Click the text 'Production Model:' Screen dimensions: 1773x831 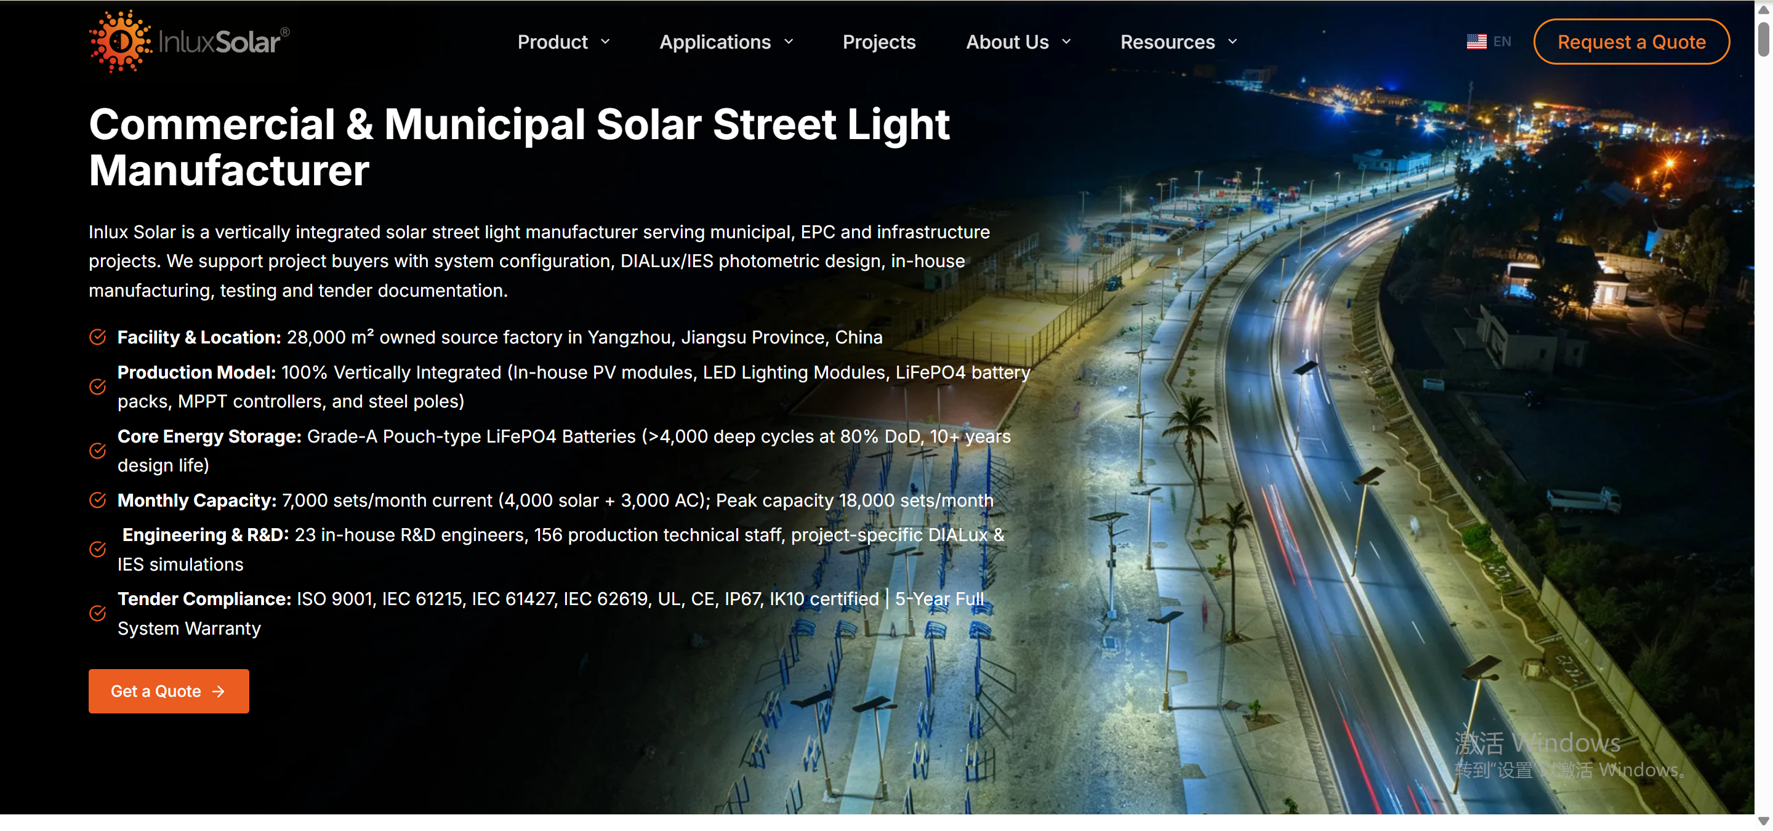[x=196, y=372]
